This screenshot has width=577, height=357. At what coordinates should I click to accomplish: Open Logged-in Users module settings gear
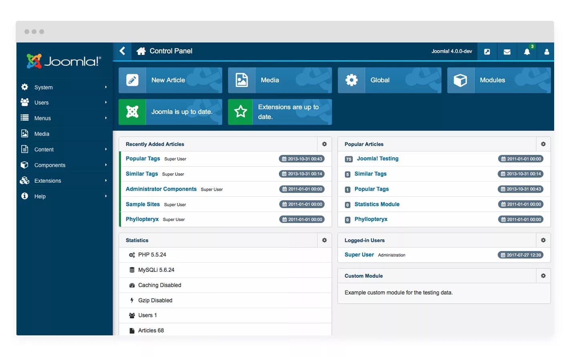[543, 240]
